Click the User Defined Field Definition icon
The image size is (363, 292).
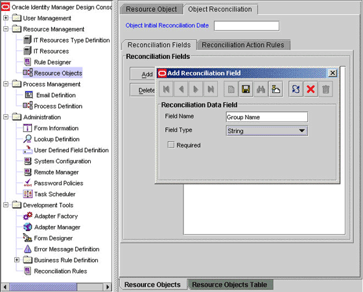click(x=27, y=150)
